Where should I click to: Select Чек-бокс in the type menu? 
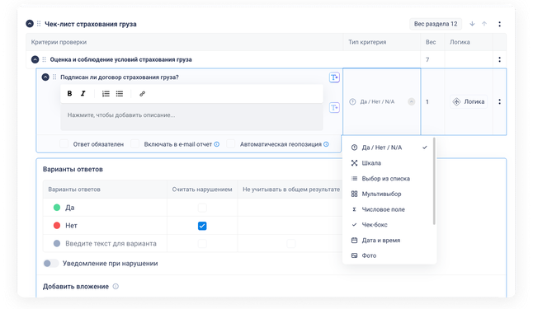tap(389, 224)
